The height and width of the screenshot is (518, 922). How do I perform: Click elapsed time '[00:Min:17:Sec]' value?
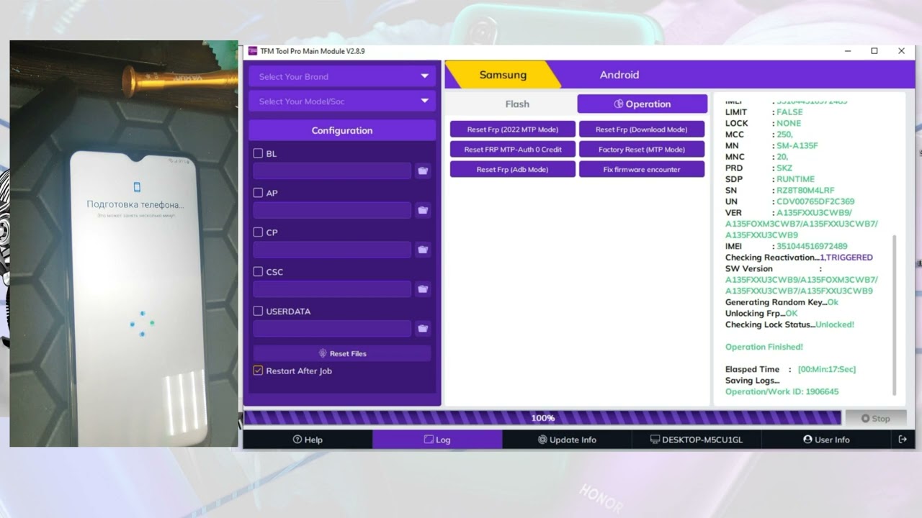point(827,369)
